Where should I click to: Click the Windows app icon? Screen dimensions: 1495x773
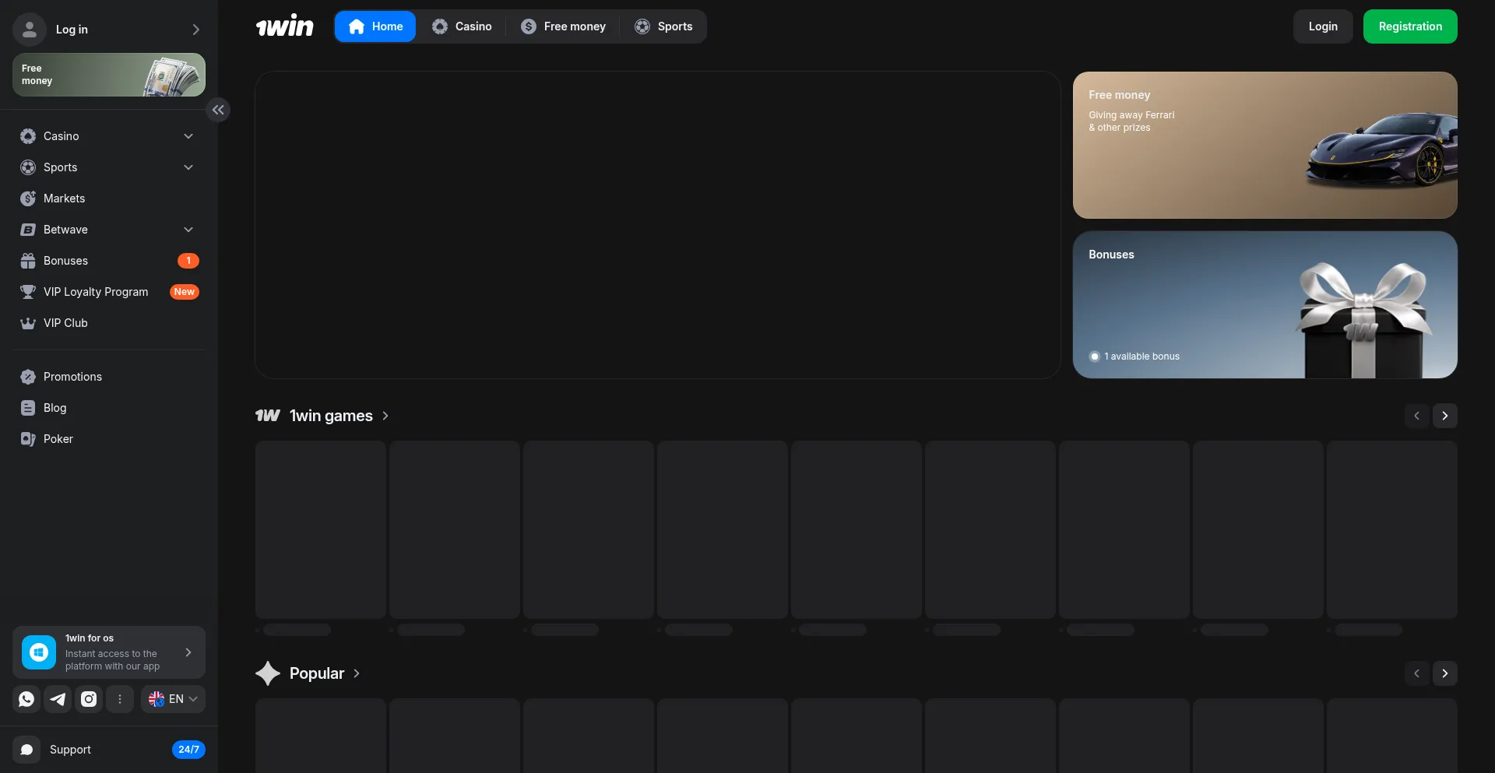(39, 652)
